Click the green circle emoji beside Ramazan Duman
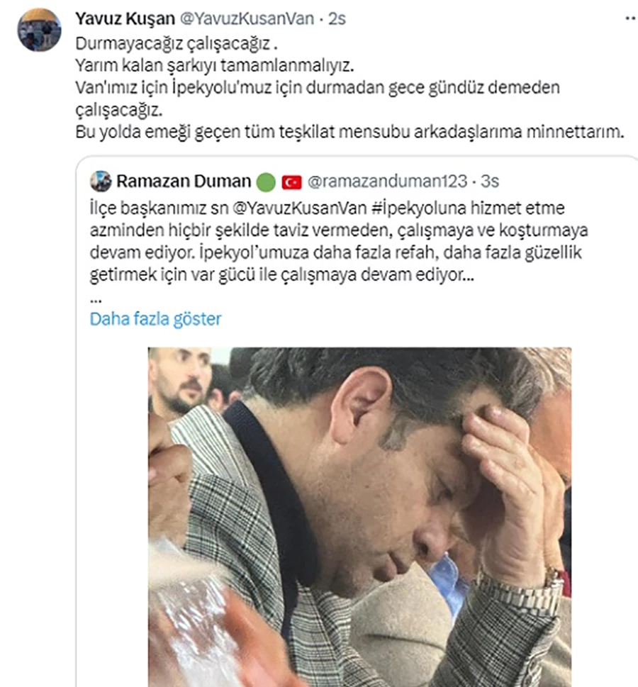638x687 pixels. (x=266, y=182)
